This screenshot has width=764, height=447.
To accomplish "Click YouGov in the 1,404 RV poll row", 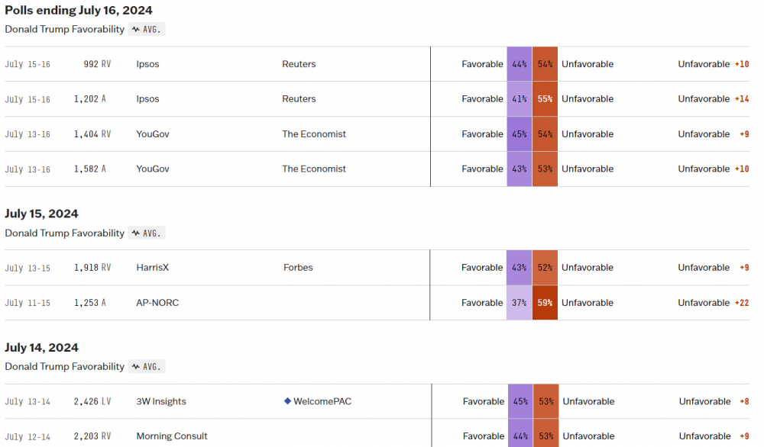I will coord(153,134).
